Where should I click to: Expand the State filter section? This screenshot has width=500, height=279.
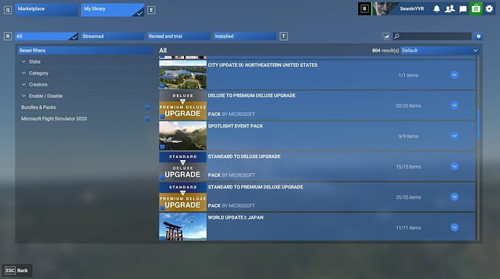coord(86,62)
